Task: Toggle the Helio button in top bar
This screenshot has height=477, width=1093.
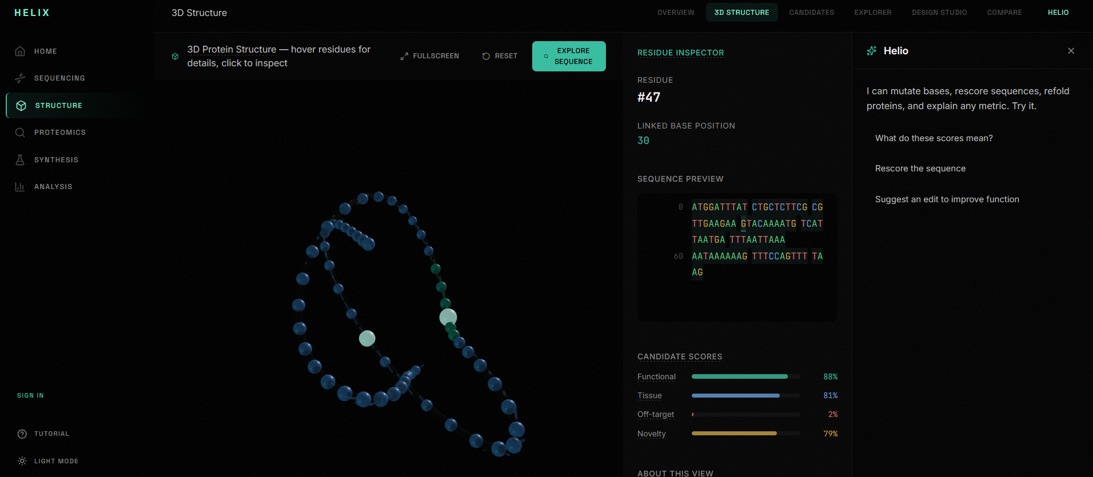Action: click(1058, 13)
